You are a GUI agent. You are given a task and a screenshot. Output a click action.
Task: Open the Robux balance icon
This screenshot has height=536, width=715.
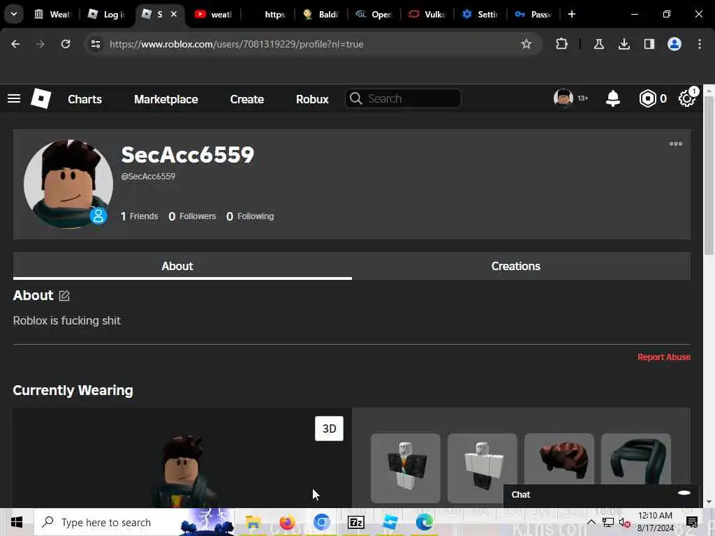[647, 98]
